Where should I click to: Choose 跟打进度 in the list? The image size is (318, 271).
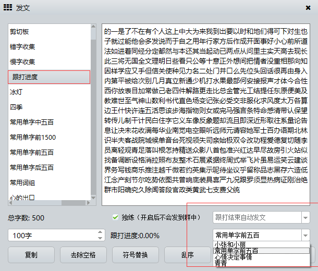[49, 77]
